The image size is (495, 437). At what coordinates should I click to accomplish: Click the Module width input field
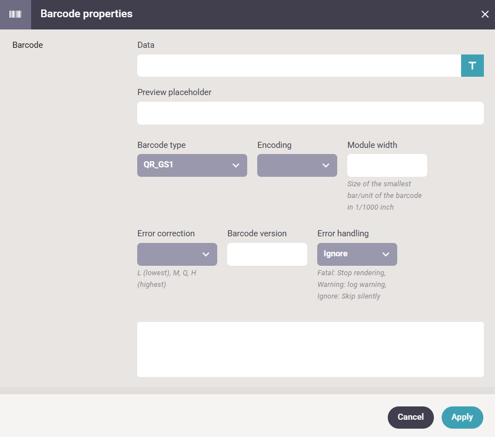pyautogui.click(x=387, y=165)
